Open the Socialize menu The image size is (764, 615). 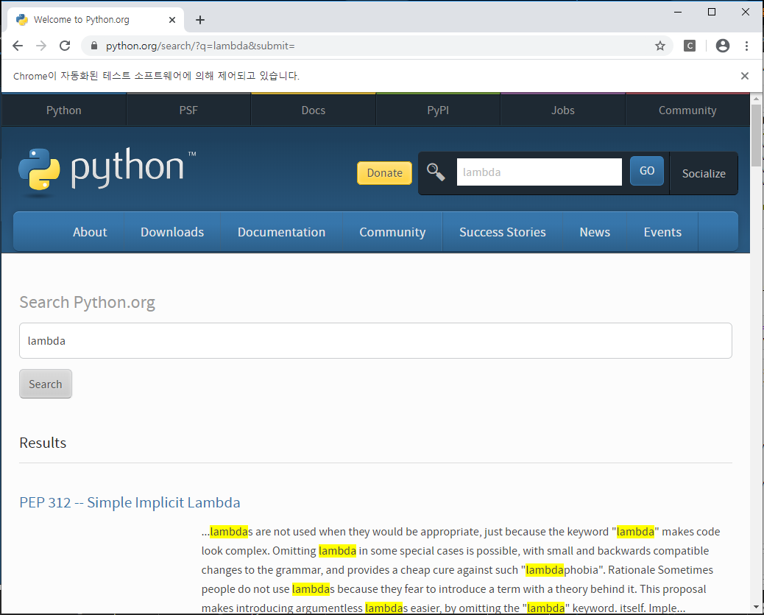coord(704,174)
